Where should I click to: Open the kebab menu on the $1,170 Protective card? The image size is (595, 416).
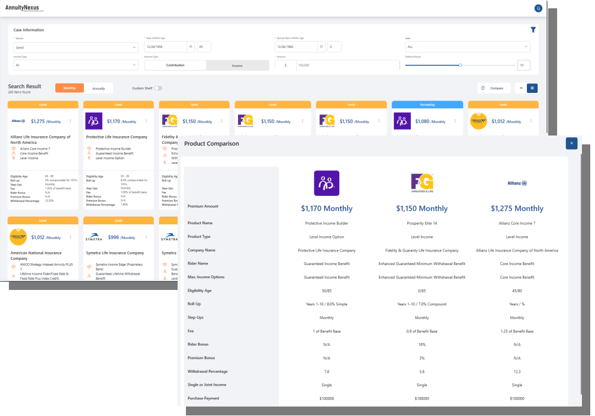pos(146,121)
